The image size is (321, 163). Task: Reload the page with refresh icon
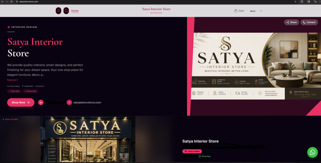point(12,2)
